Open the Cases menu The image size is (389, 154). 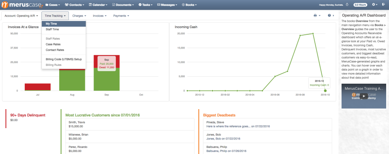[x=53, y=5]
